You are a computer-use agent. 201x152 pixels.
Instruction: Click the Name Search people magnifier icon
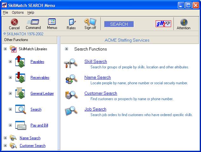71,79
